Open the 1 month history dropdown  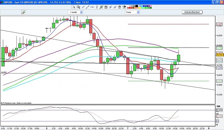[x=81, y=12]
